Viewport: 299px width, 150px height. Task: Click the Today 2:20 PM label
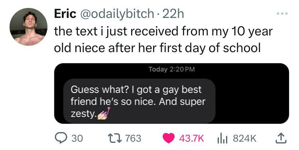pos(171,69)
